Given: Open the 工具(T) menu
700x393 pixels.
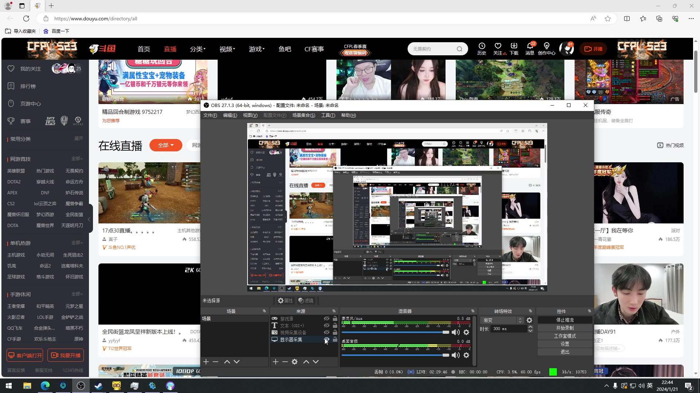Looking at the screenshot, I should [328, 115].
